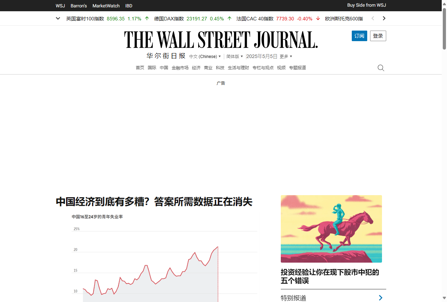
Task: Open MarketWatch from the top bar
Action: point(106,6)
